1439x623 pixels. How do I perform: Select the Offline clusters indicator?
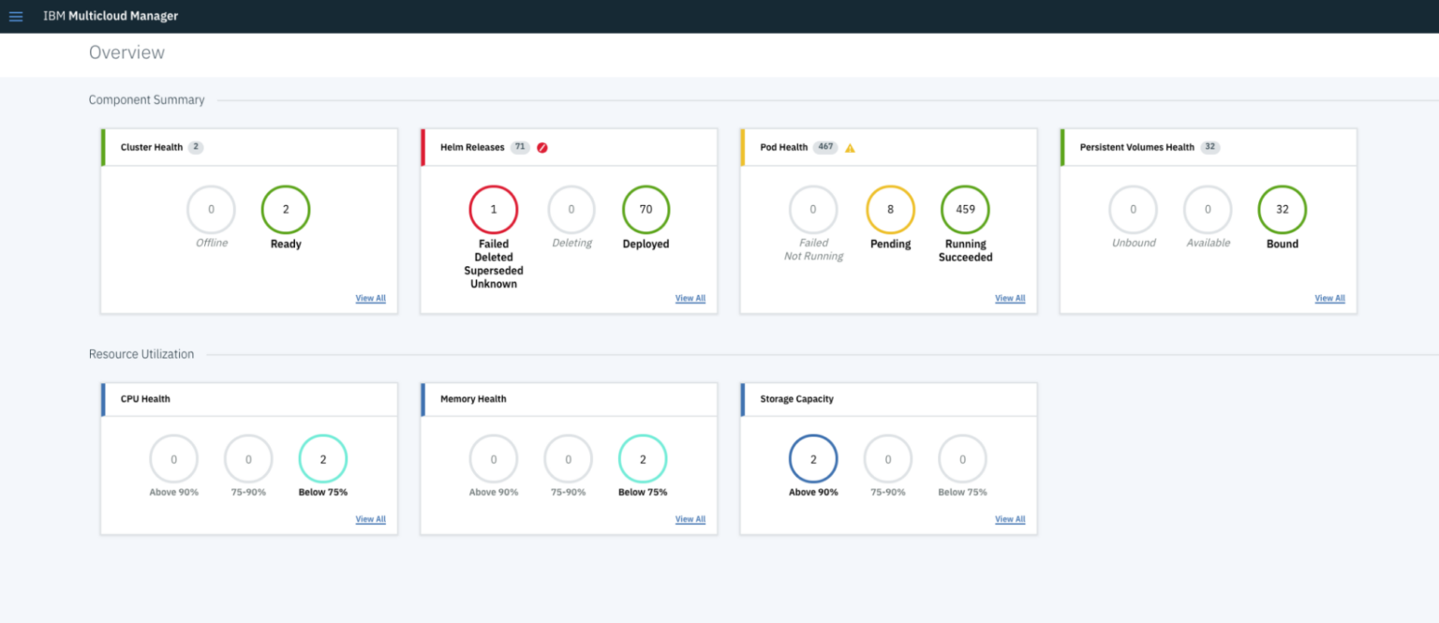click(x=211, y=210)
